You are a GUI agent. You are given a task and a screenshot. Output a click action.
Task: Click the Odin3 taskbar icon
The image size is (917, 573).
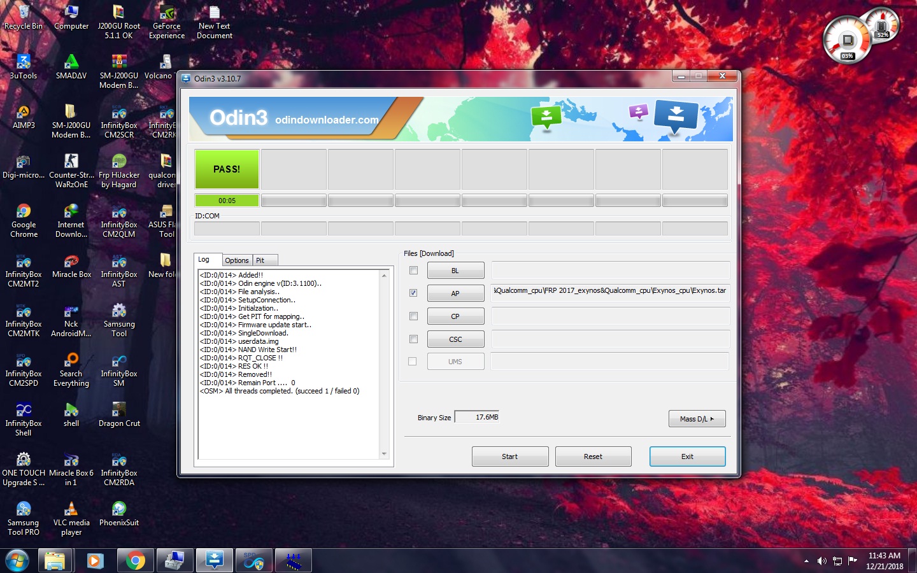(215, 561)
